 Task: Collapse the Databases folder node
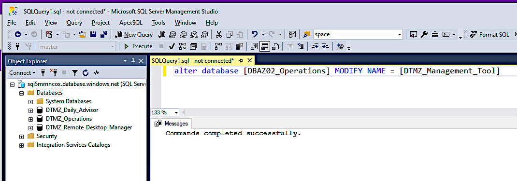click(21, 93)
